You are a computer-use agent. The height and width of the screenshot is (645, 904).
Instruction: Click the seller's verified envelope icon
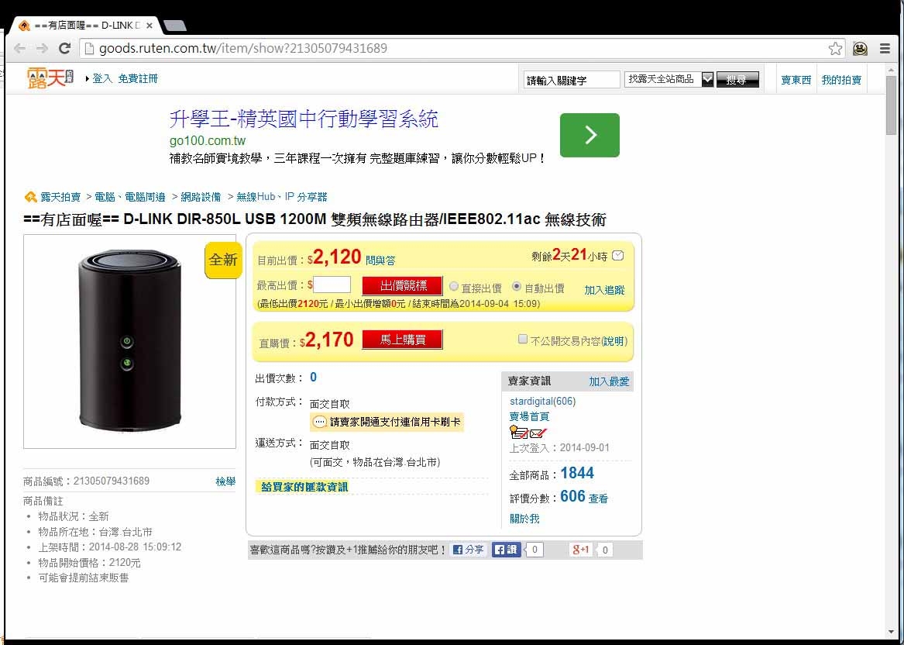tap(538, 433)
